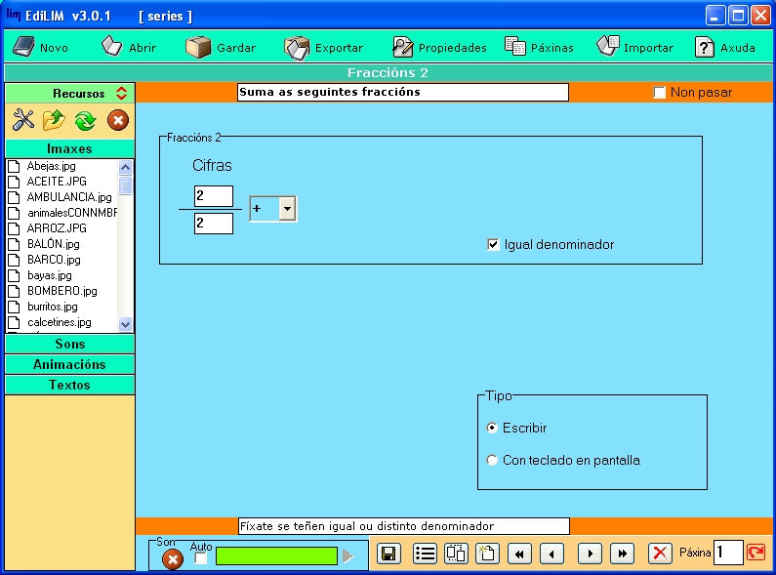Delete page with the red X icon
This screenshot has width=776, height=575.
(661, 554)
